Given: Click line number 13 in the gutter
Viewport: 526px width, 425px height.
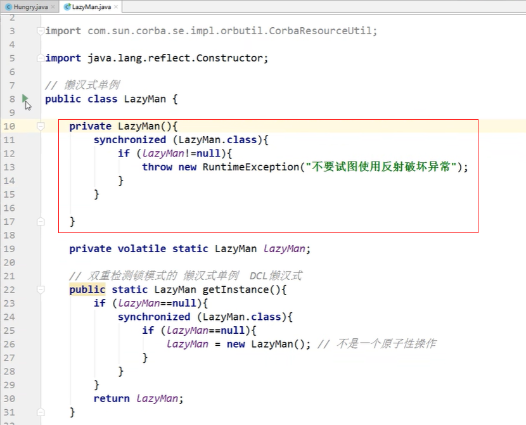Looking at the screenshot, I should click(10, 167).
